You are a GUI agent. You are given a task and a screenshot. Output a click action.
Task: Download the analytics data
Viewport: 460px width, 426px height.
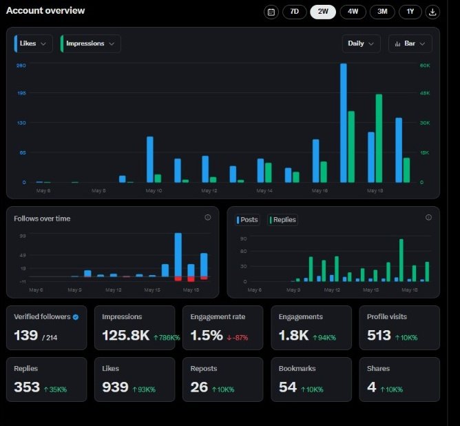tap(432, 12)
